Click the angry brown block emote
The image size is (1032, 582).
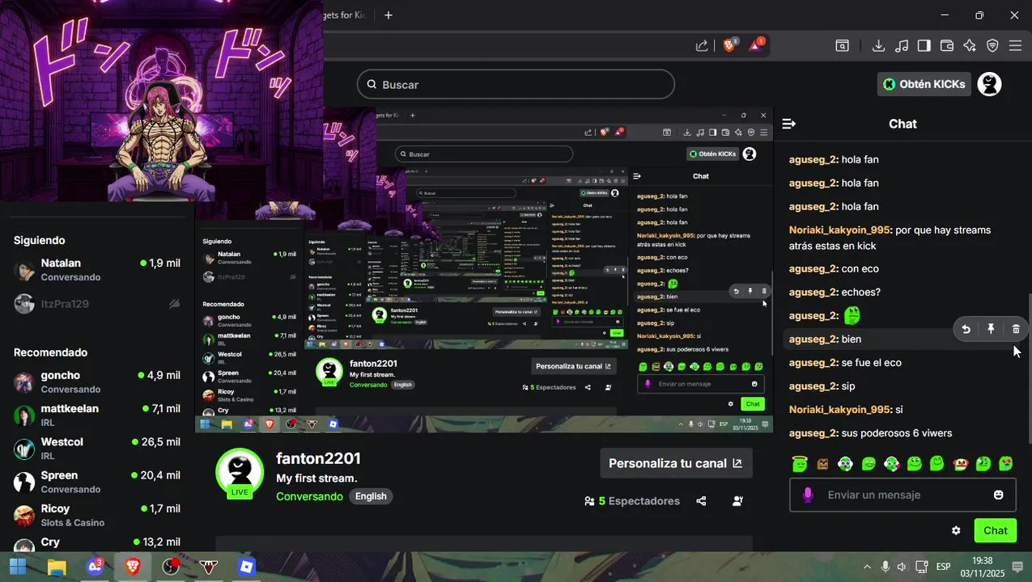822,463
